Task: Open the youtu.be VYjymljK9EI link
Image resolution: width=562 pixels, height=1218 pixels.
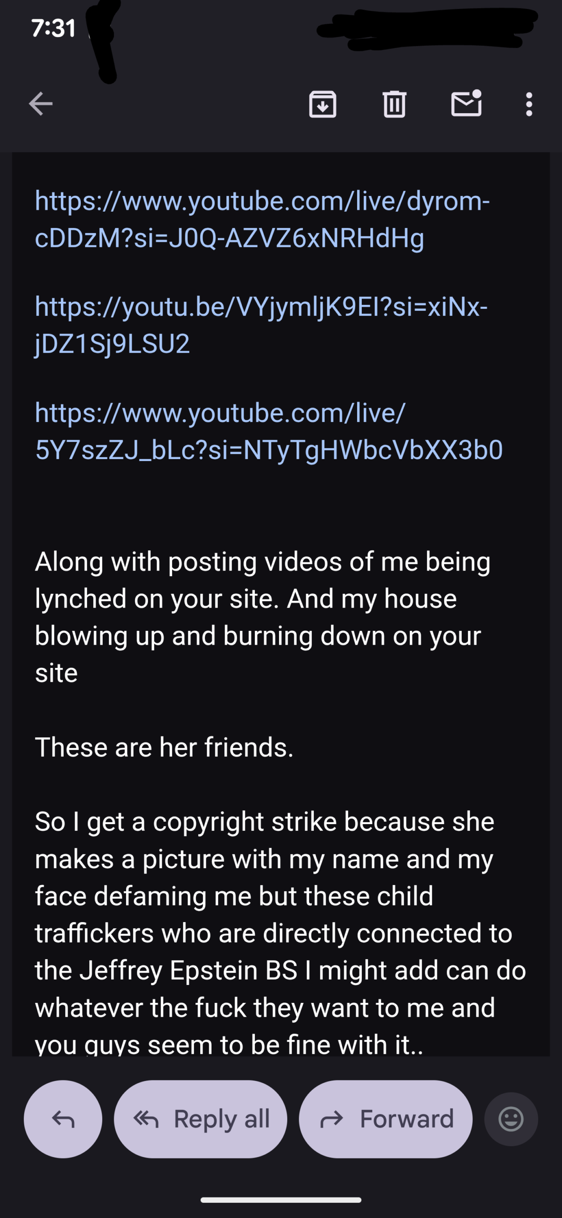Action: coord(261,325)
